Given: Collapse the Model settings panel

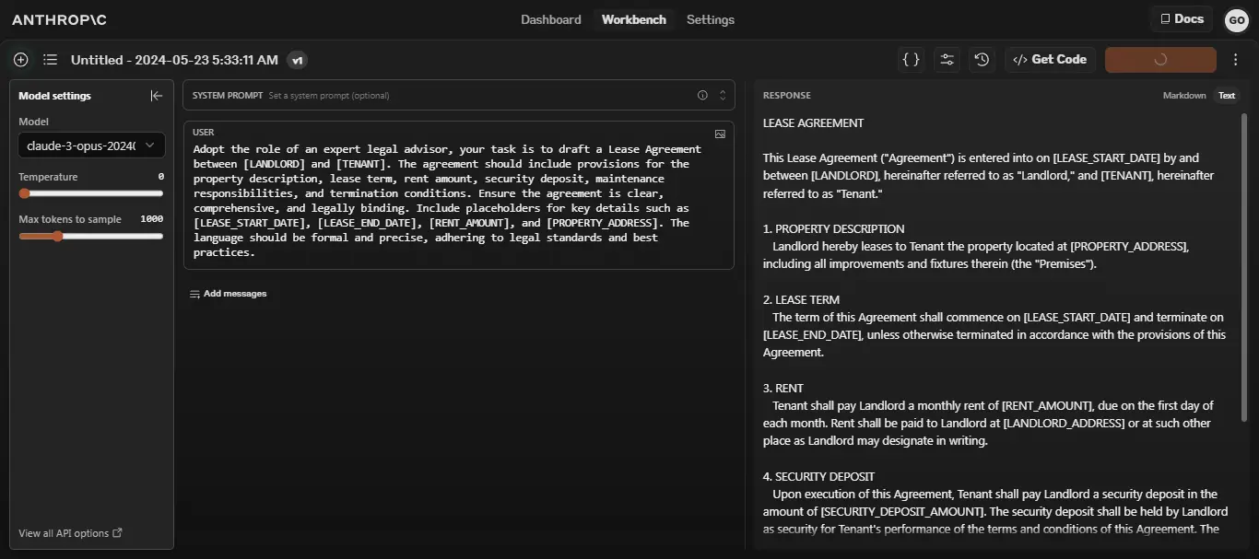Looking at the screenshot, I should [157, 96].
